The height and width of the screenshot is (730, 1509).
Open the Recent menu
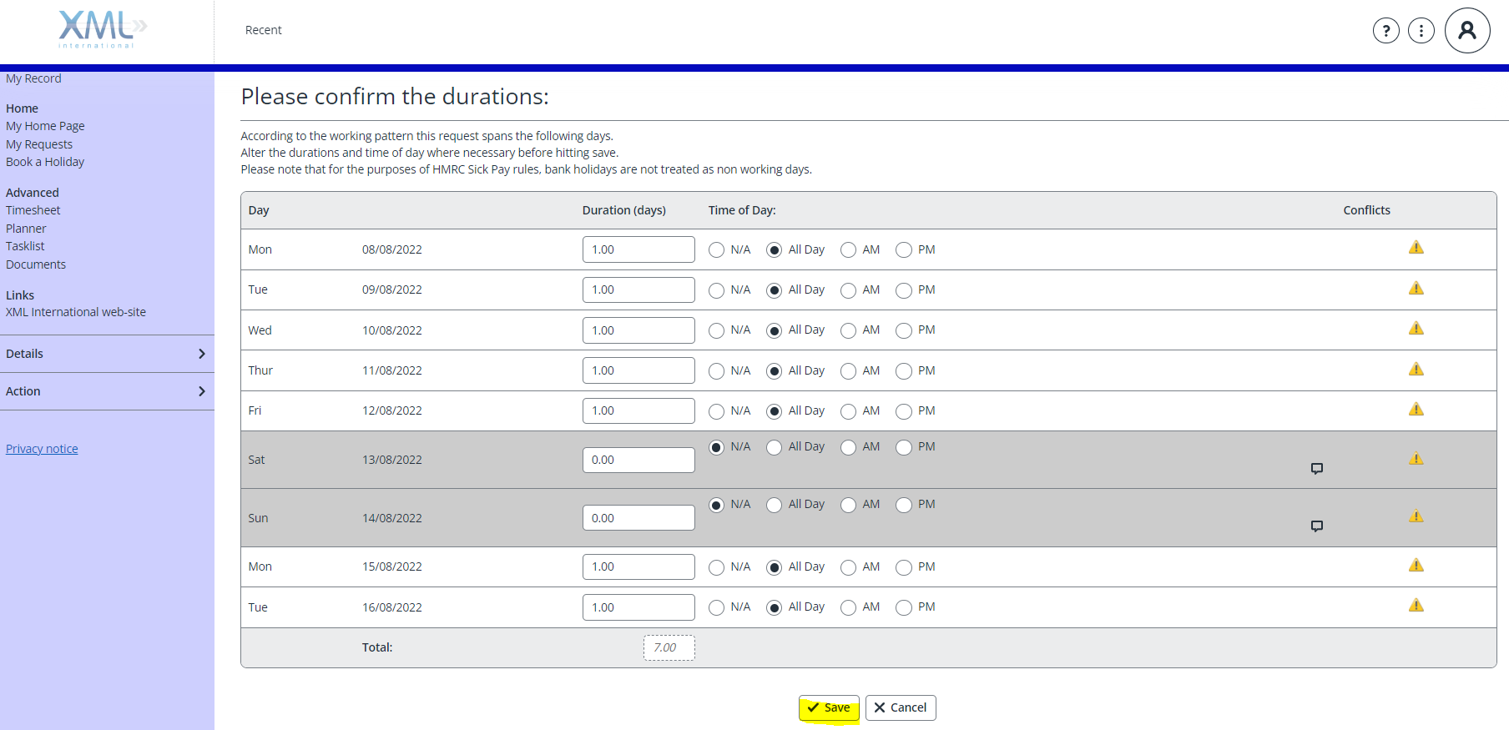(x=264, y=30)
